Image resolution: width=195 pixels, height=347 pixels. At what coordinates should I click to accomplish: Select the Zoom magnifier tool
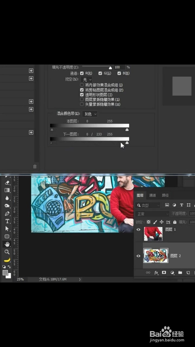pos(7,252)
